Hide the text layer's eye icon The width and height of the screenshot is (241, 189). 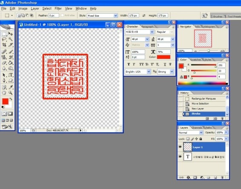[180, 157]
